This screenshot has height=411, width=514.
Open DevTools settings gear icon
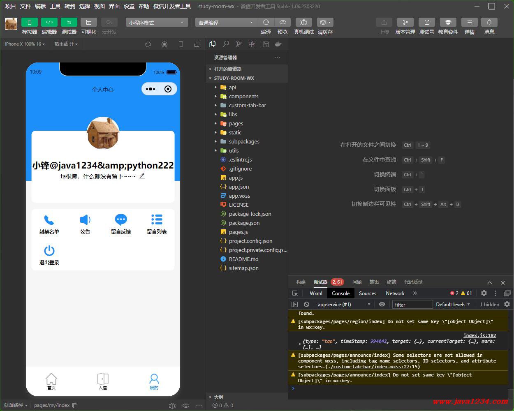pyautogui.click(x=484, y=293)
